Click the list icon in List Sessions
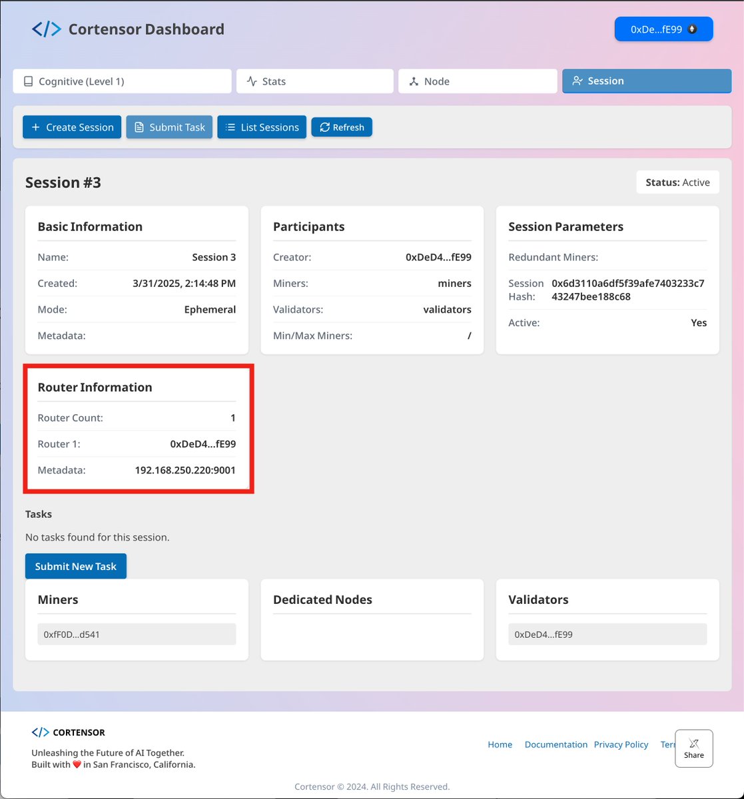 [230, 127]
